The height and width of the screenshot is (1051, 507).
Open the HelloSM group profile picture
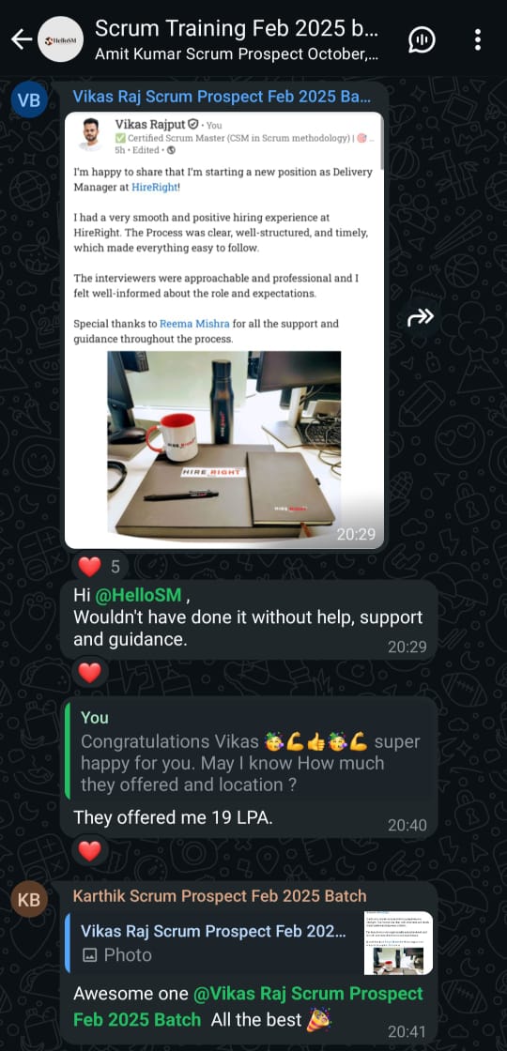click(x=60, y=39)
